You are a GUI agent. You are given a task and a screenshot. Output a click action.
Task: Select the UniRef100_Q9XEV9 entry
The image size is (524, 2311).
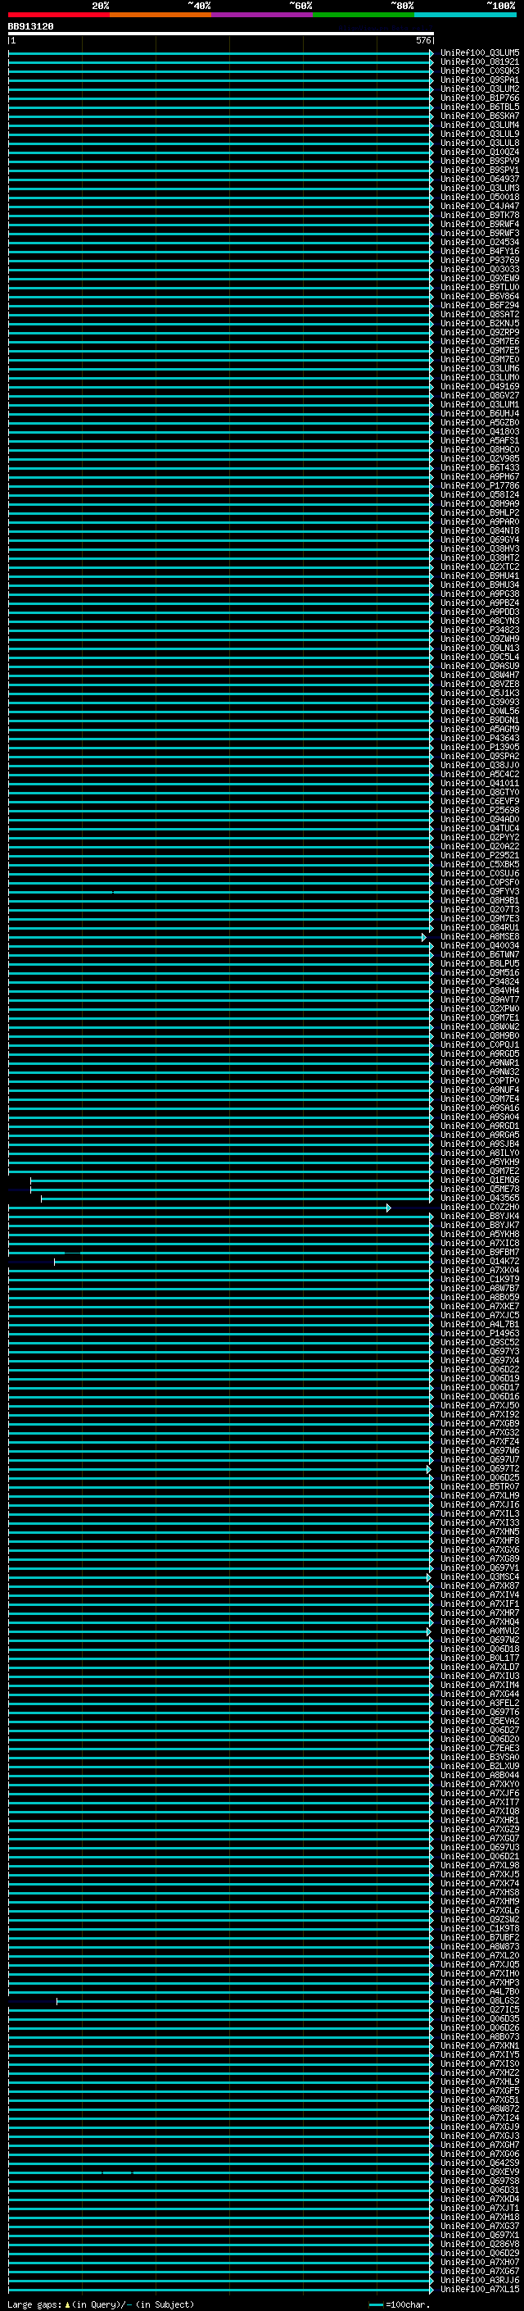coord(480,2172)
